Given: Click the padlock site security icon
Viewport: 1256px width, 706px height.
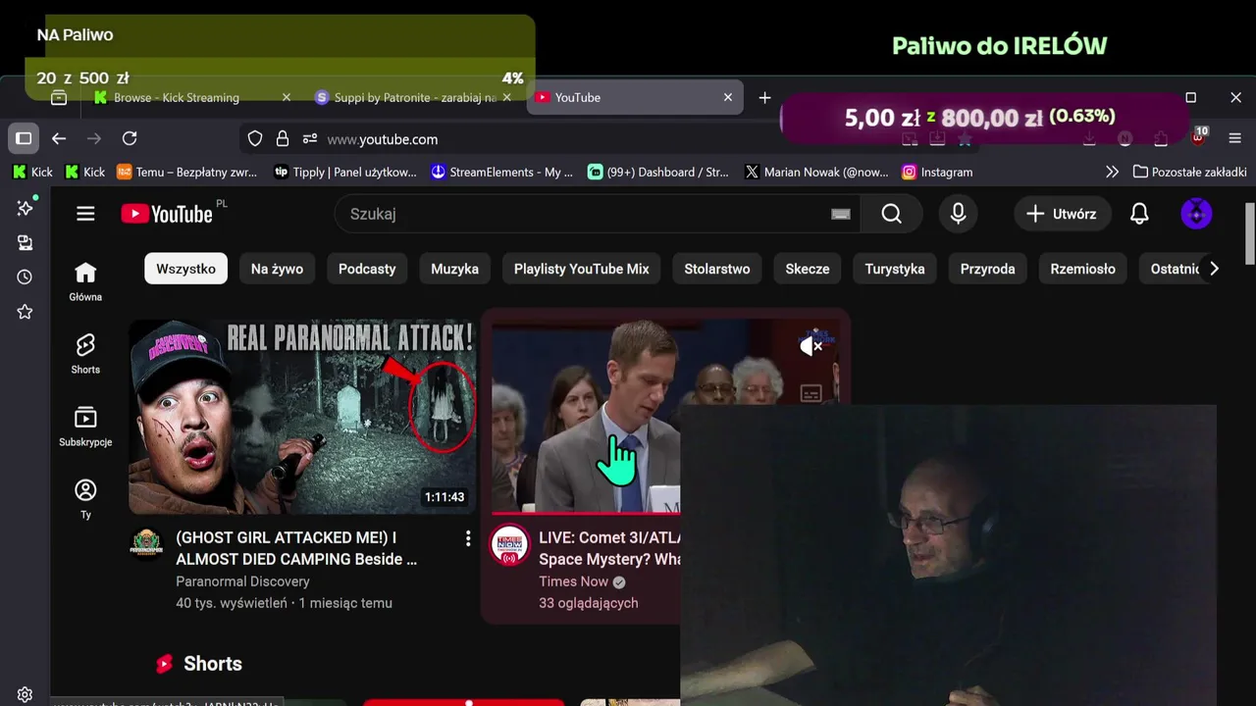Looking at the screenshot, I should 283,138.
